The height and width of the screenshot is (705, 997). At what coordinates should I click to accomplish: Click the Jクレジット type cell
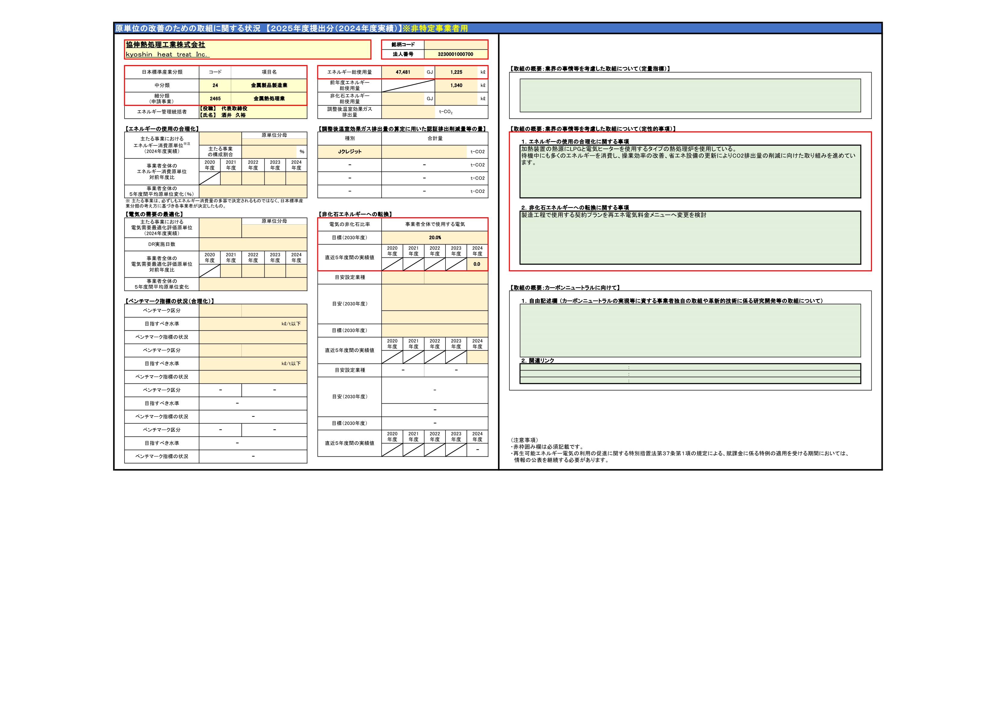350,152
